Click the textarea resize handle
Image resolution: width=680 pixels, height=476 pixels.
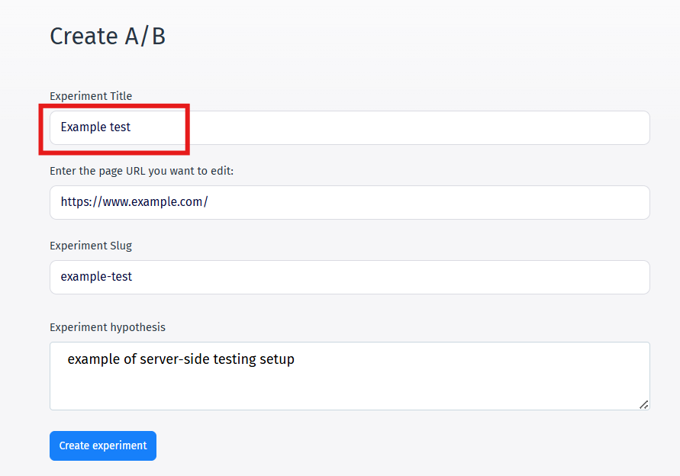click(643, 404)
